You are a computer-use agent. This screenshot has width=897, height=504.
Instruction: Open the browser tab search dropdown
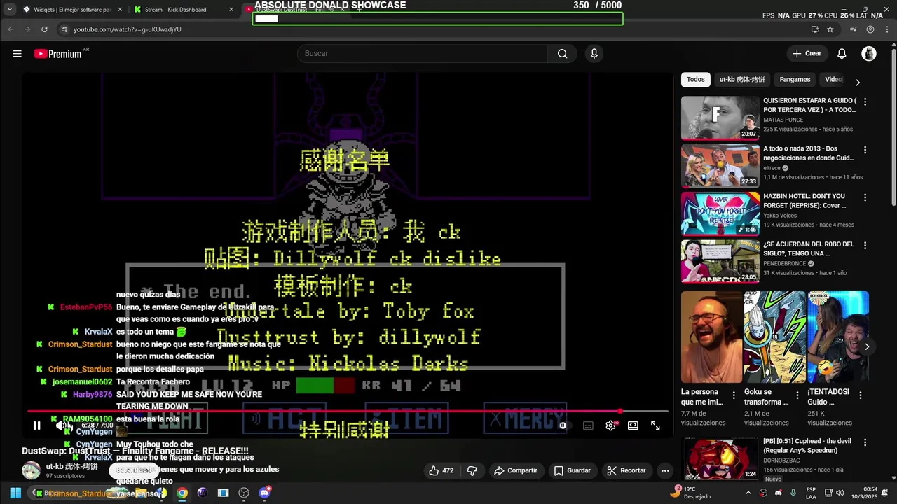[x=9, y=10]
